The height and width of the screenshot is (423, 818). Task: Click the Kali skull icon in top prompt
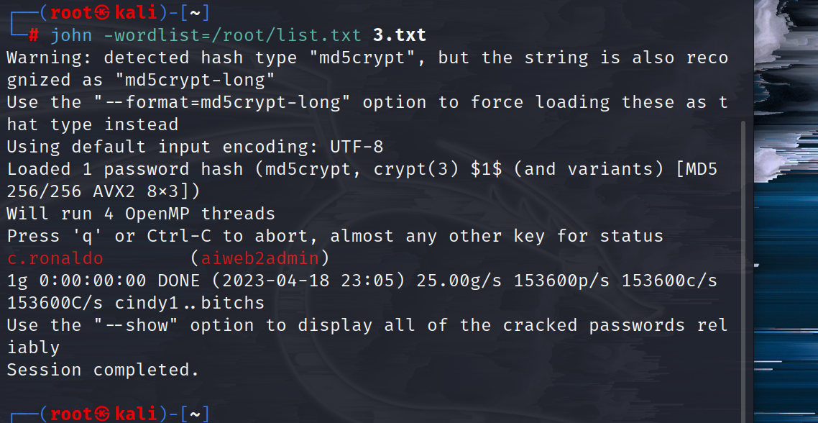click(102, 12)
